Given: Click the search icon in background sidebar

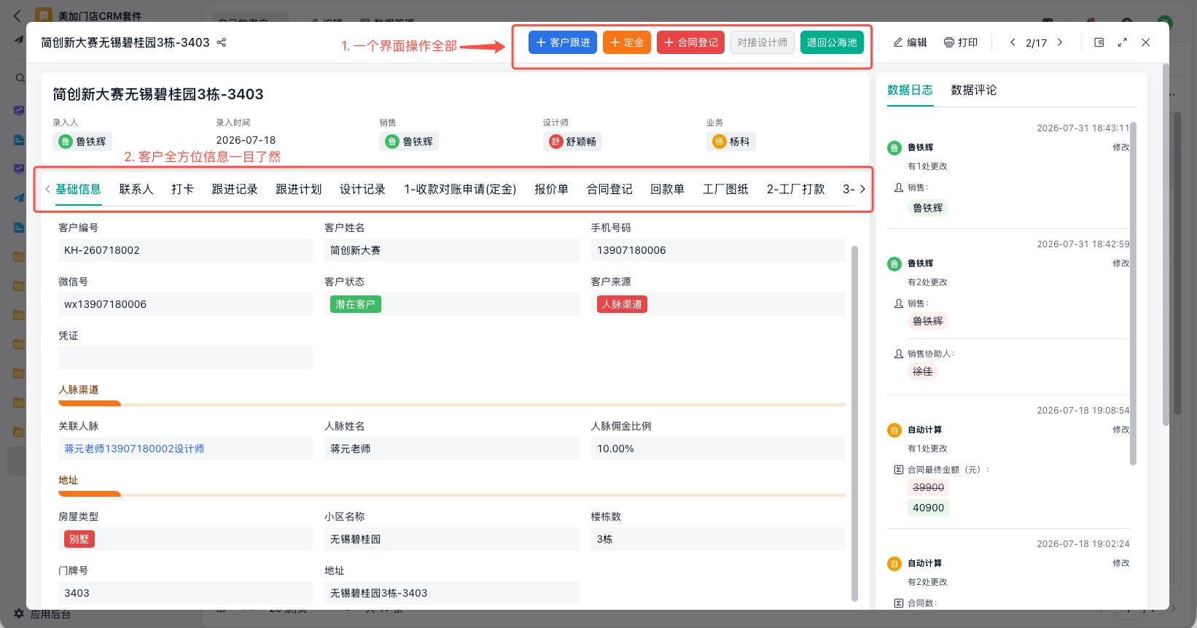Looking at the screenshot, I should (x=20, y=78).
